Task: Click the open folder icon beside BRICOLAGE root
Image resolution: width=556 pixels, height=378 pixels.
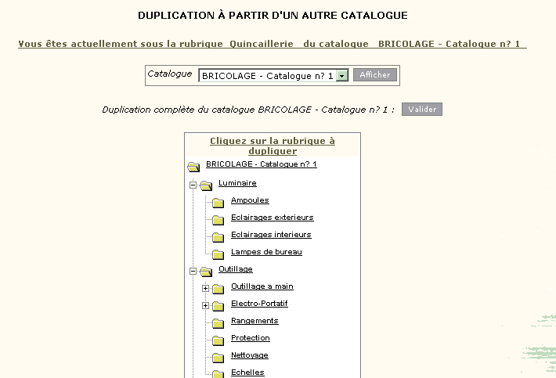Action: [193, 167]
